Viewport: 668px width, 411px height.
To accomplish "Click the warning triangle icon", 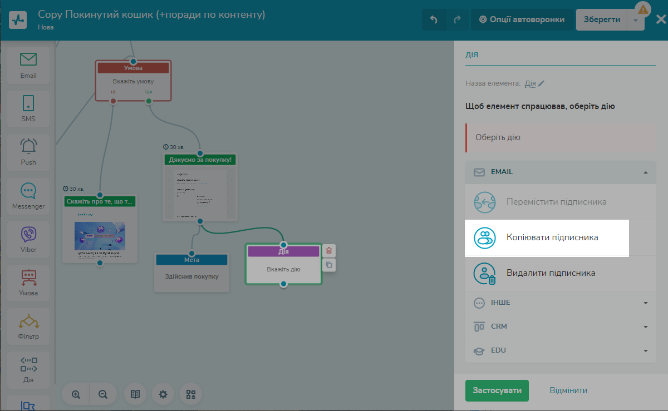I will coord(644,9).
